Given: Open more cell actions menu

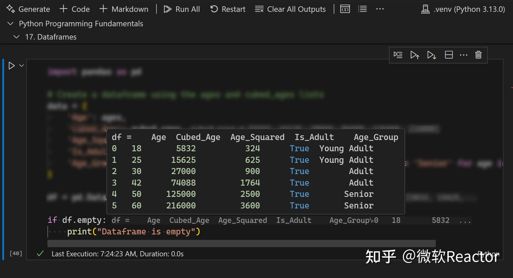Looking at the screenshot, I should [x=464, y=55].
